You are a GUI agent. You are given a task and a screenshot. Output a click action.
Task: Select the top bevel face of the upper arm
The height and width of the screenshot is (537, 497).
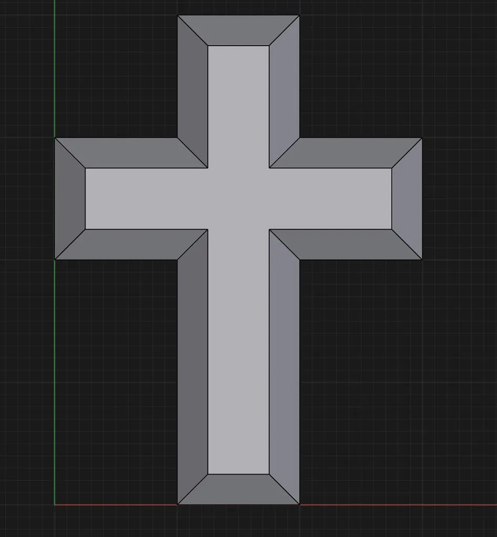239,30
